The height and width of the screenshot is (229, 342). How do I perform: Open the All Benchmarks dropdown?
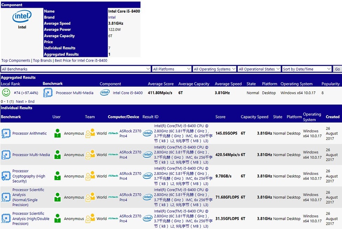click(x=76, y=69)
